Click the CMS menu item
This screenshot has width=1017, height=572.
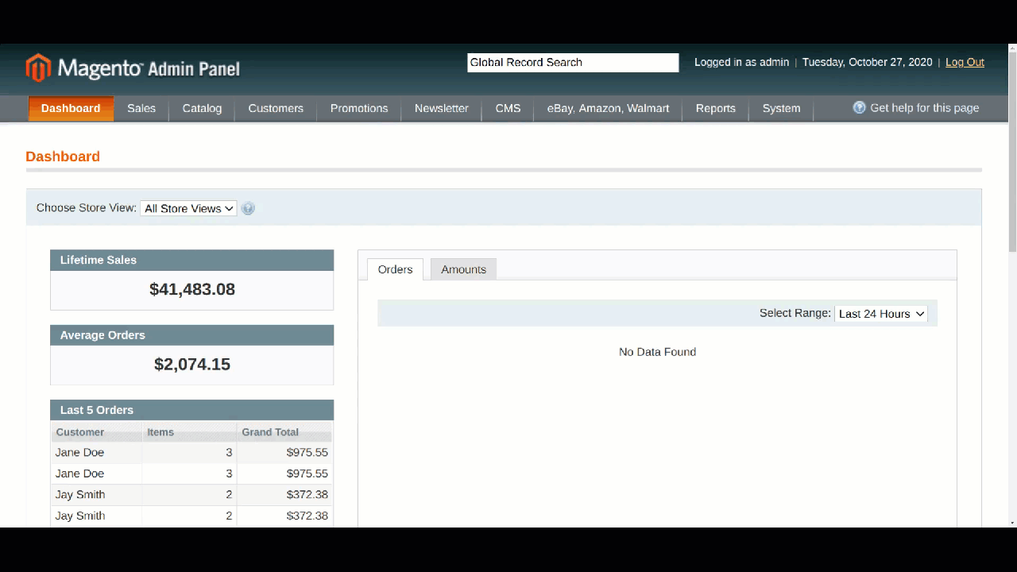508,109
